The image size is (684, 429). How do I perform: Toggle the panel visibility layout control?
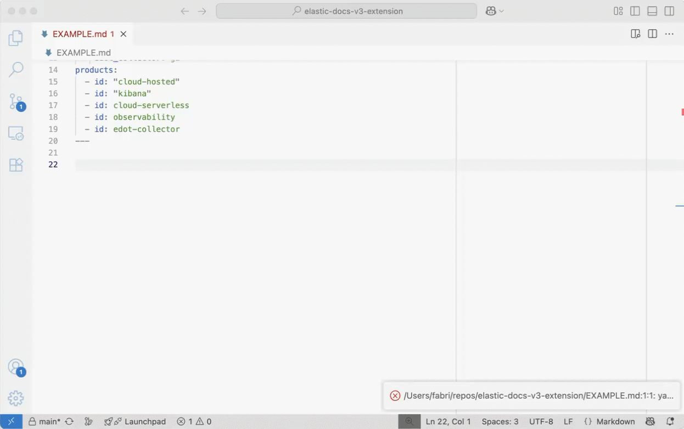coord(652,11)
